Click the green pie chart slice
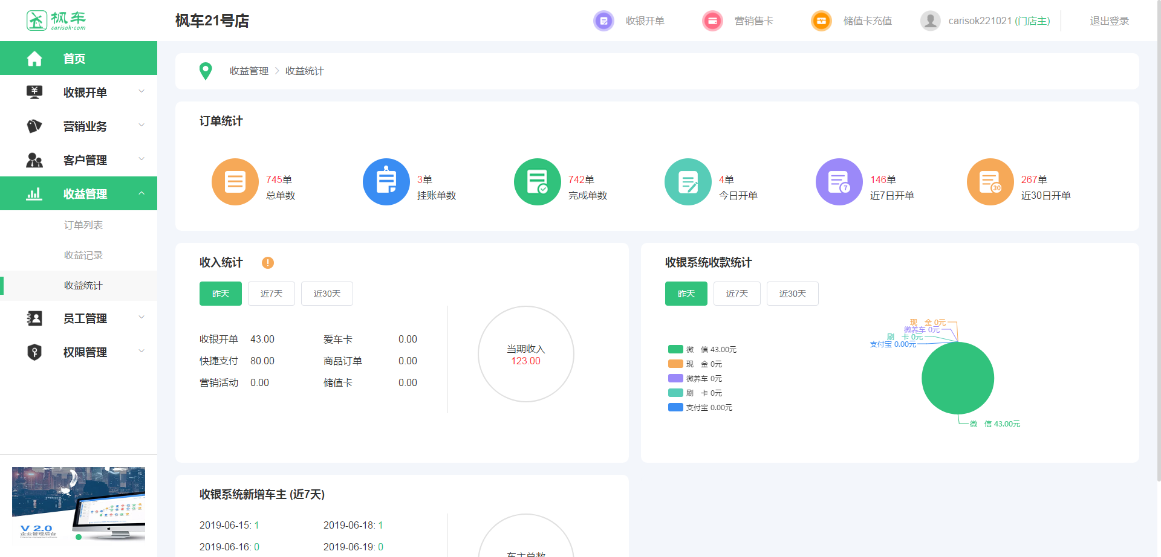1161x557 pixels. coord(958,378)
